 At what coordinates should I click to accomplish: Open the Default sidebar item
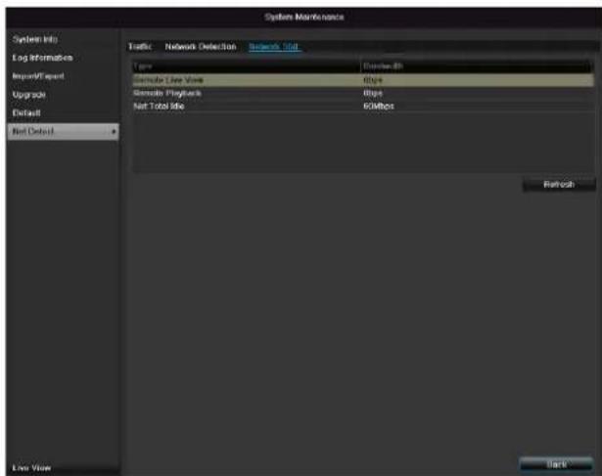[x=26, y=113]
